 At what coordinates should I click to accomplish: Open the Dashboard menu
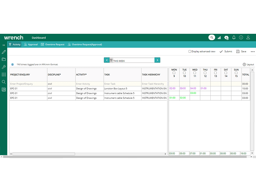pos(39,38)
